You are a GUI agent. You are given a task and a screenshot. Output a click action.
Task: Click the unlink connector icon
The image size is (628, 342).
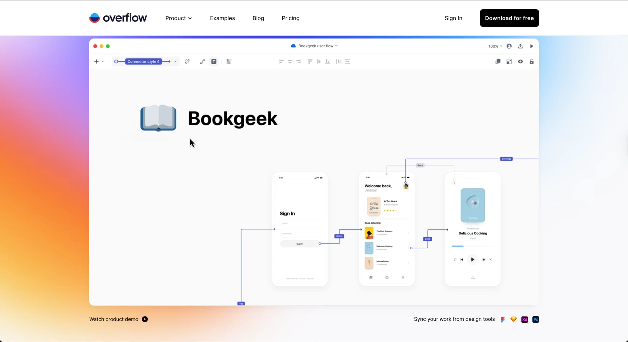187,61
